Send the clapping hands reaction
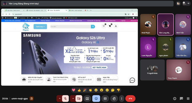192x103 pixels. pos(90,90)
